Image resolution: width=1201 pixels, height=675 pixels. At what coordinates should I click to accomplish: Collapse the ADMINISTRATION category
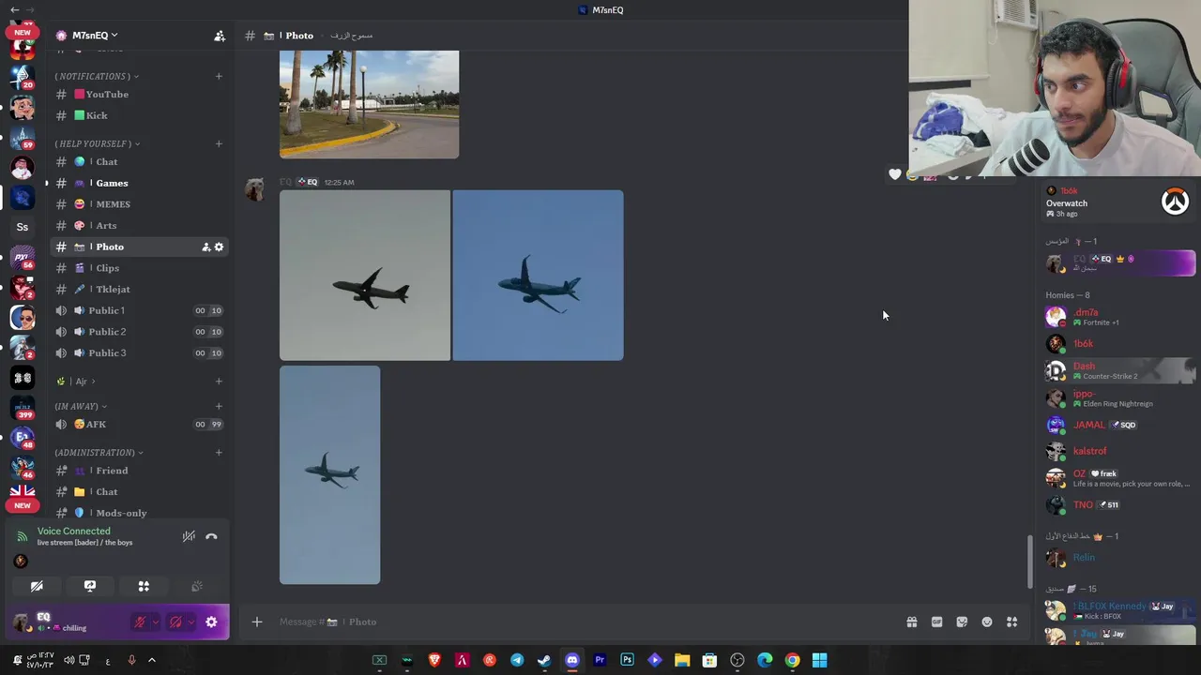(99, 452)
